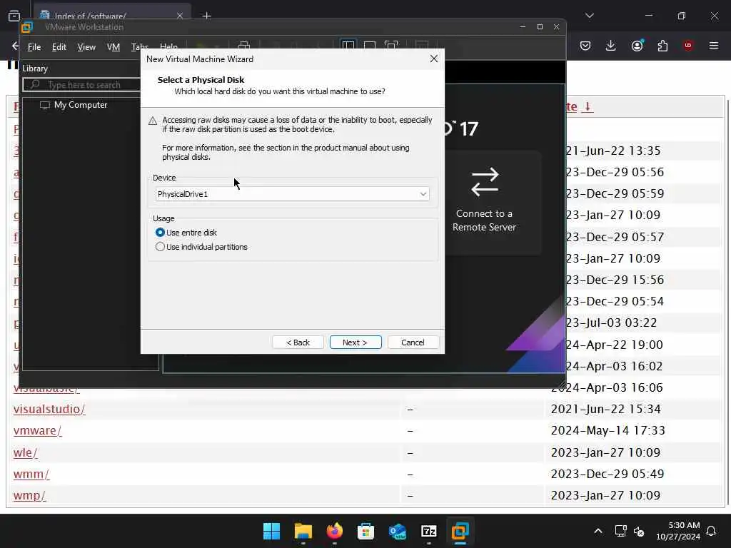Open the Windows Start menu

[x=271, y=531]
